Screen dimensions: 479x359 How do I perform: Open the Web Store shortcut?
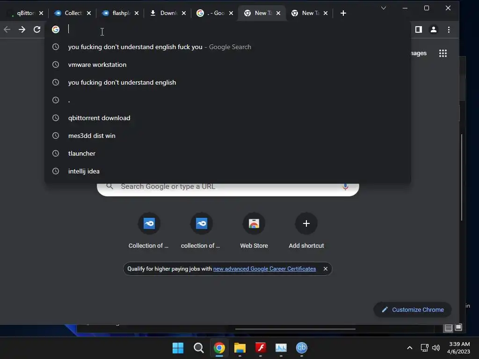[254, 231]
